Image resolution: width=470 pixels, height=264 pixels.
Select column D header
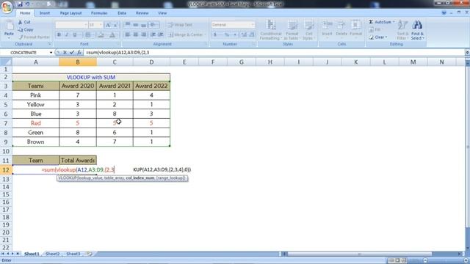151,62
